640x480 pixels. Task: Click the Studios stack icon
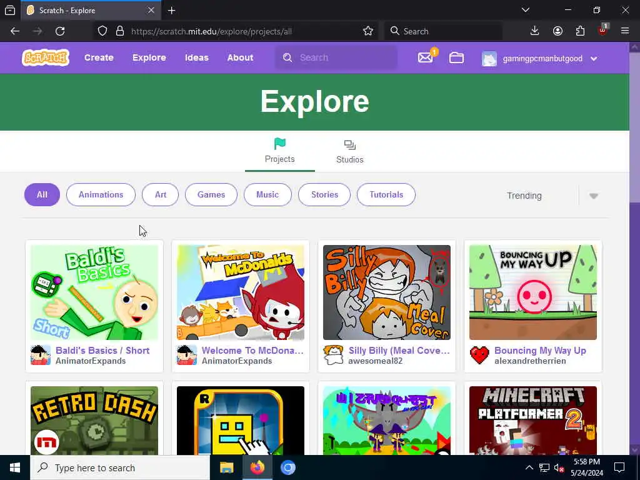pos(350,145)
